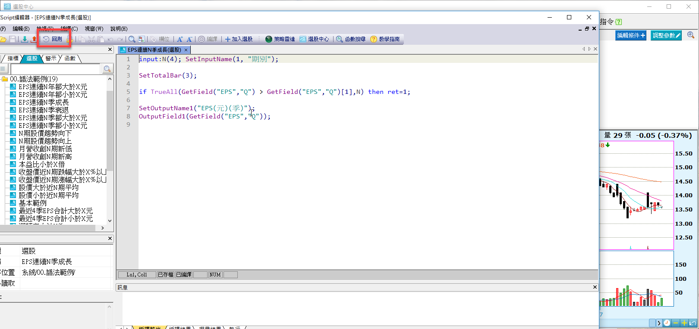Click the clock icon below the chart
The image size is (699, 329).
click(667, 323)
